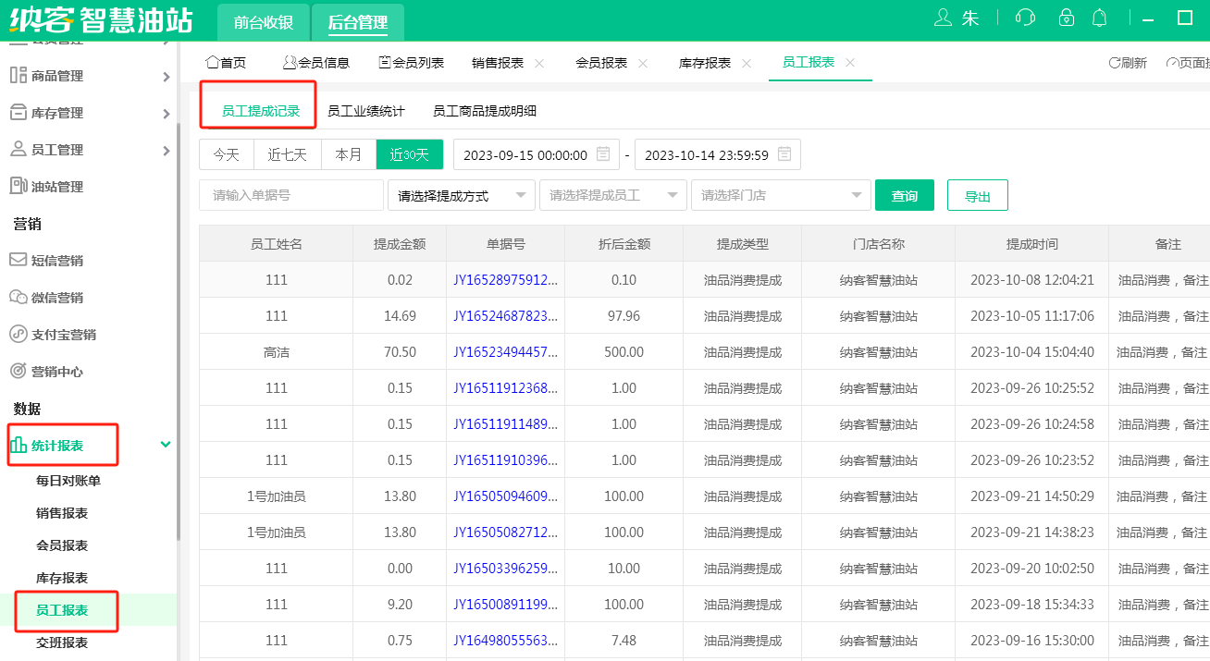Image resolution: width=1210 pixels, height=661 pixels.
Task: Click the user account icon for 朱
Action: click(x=943, y=18)
